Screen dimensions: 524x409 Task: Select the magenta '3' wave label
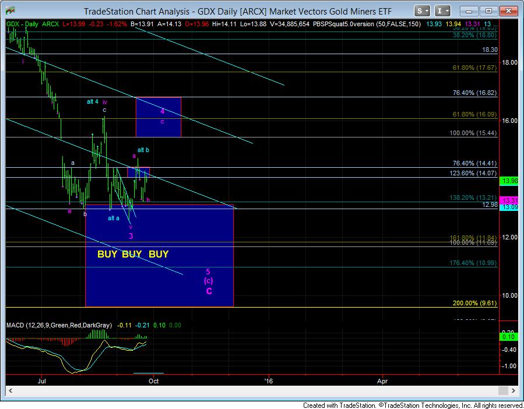pyautogui.click(x=131, y=236)
